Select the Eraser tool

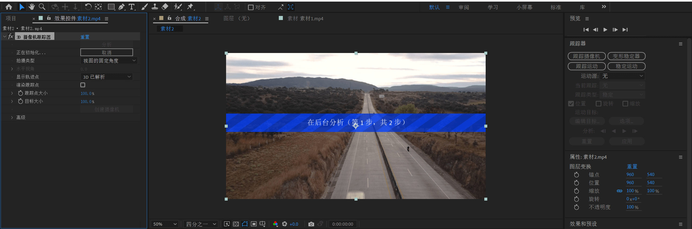165,7
